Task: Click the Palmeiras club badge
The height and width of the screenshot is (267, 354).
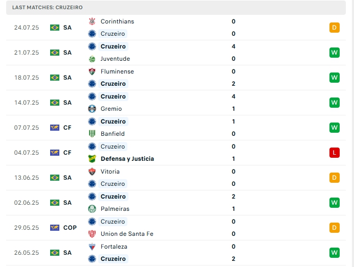Action: pos(92,209)
